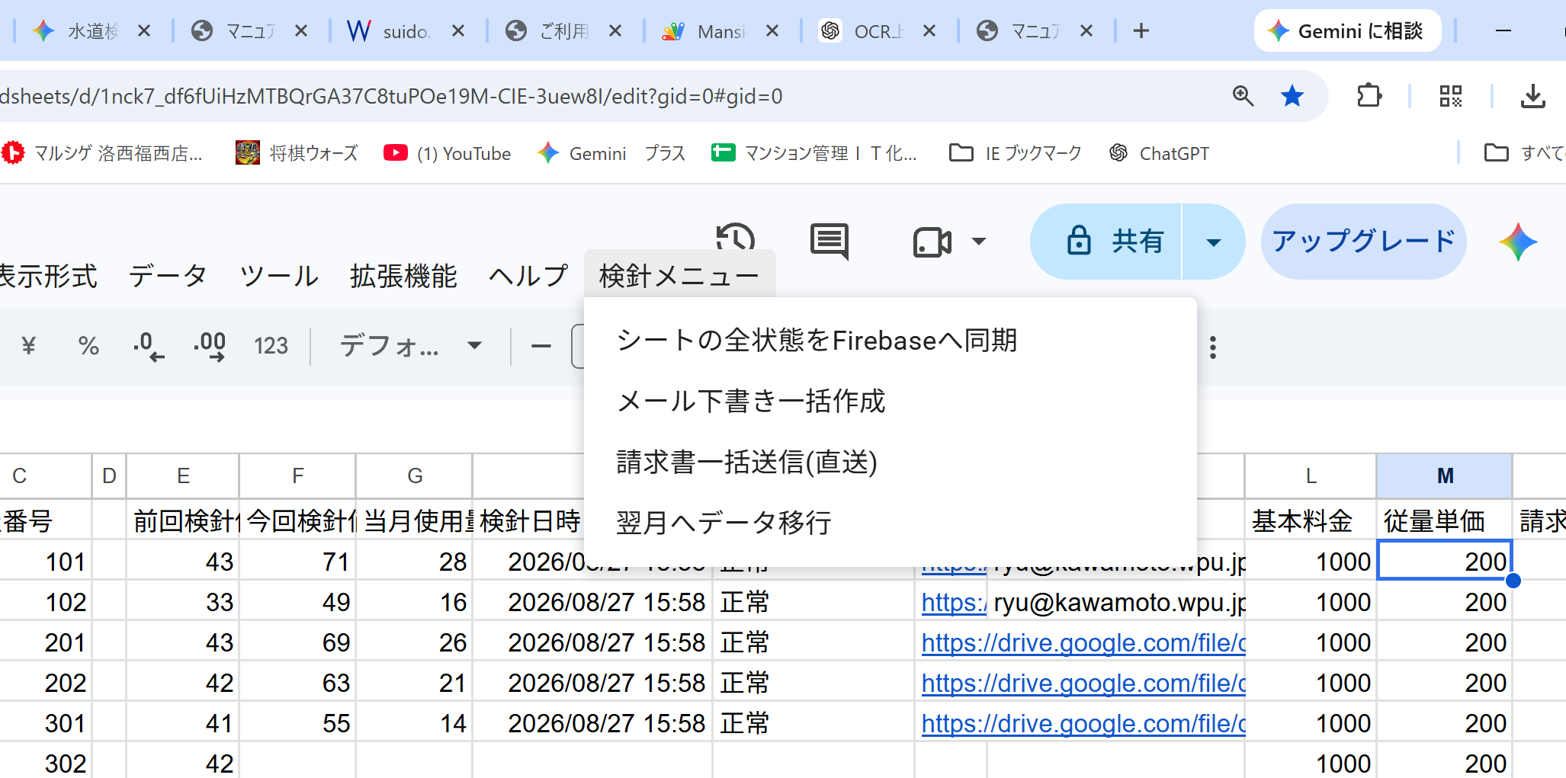The image size is (1566, 778).
Task: Select column L header
Action: (1311, 475)
